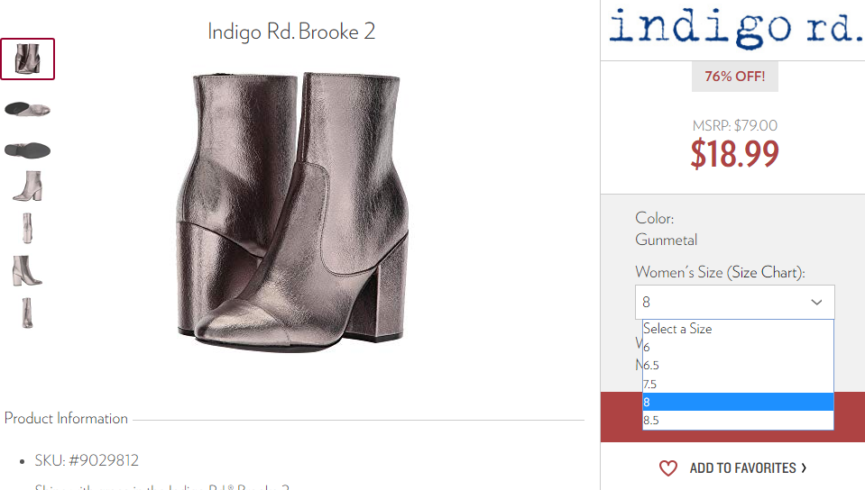Show front view boot thumbnail
The width and height of the screenshot is (865, 490).
(27, 228)
